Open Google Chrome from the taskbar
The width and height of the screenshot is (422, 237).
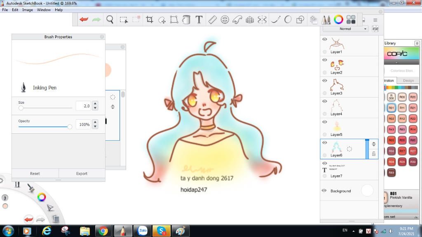tap(103, 231)
